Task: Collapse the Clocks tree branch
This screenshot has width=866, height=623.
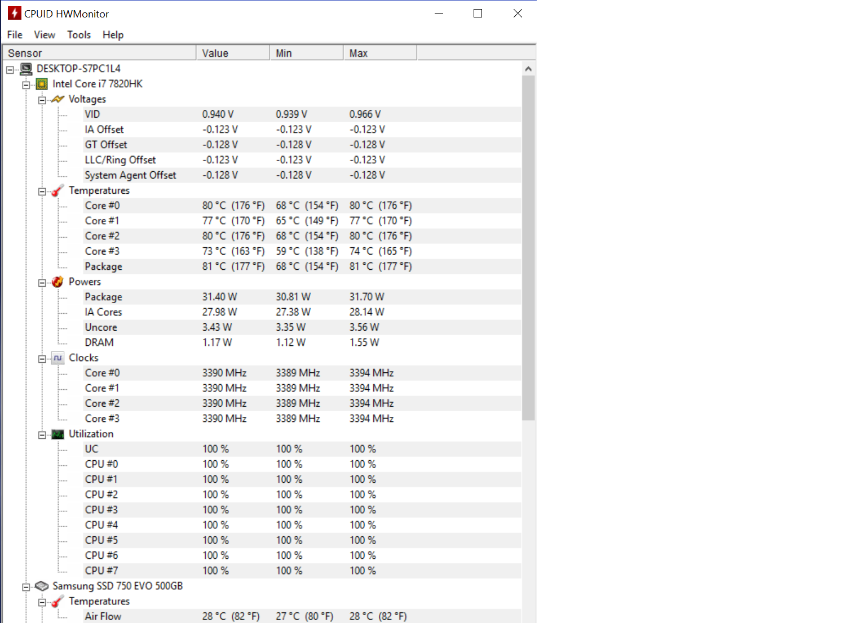Action: [42, 359]
